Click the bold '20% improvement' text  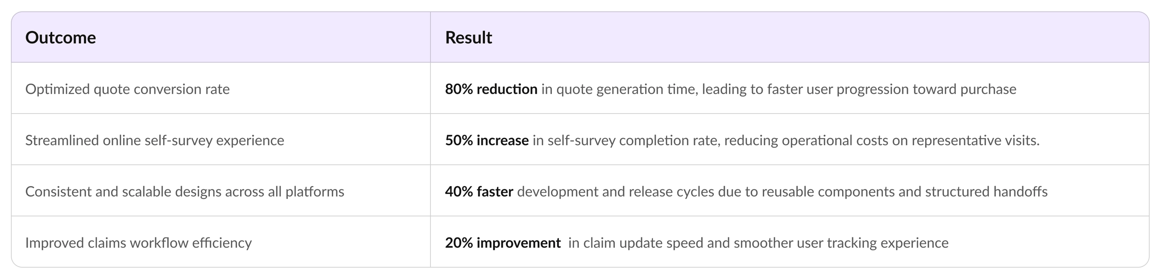click(x=503, y=243)
